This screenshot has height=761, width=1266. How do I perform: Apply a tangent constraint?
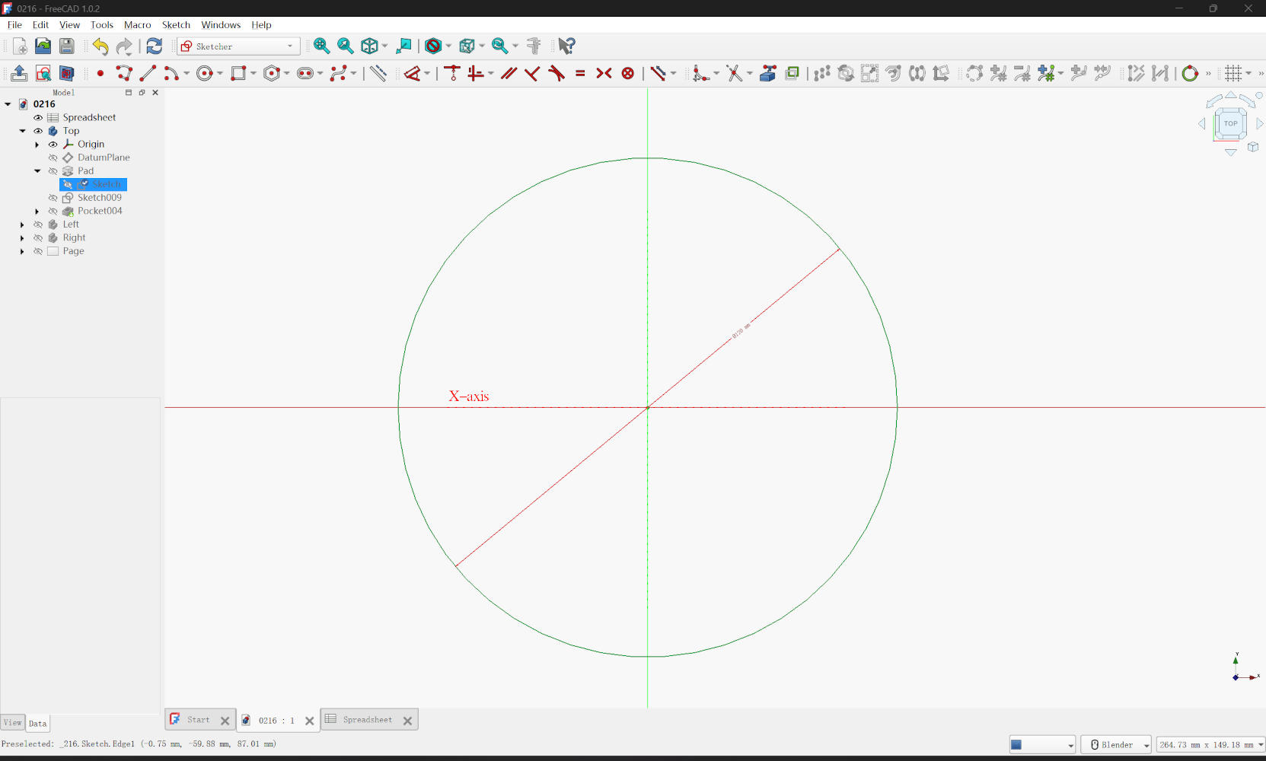[556, 74]
